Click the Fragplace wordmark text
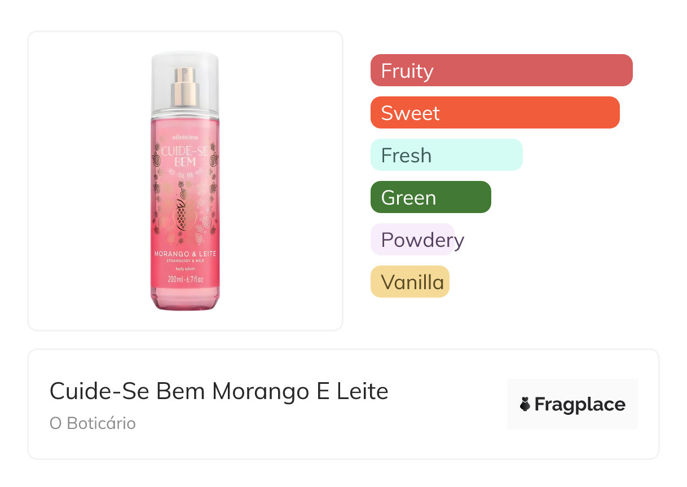687x487 pixels. (580, 404)
